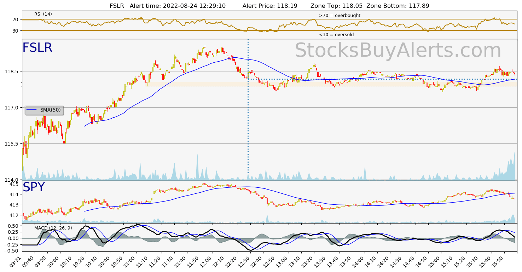Click the MACD axis value 0.50
Screen dimensions: 522x272
point(13,226)
